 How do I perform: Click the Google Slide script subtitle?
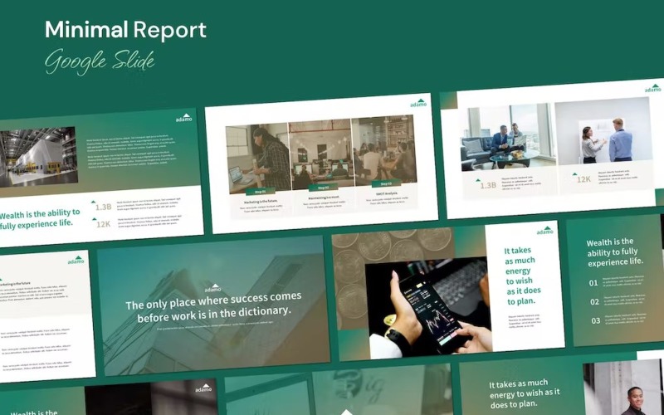point(100,60)
